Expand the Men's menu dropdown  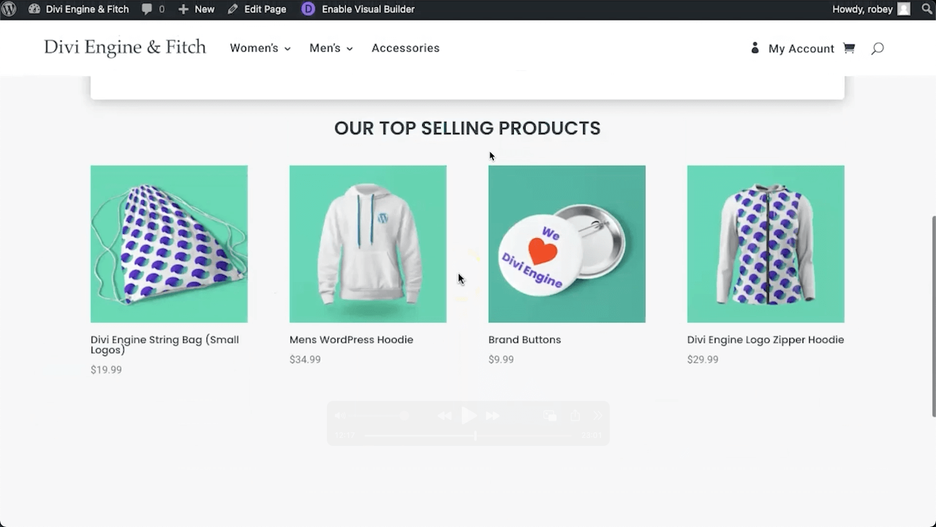click(x=331, y=48)
